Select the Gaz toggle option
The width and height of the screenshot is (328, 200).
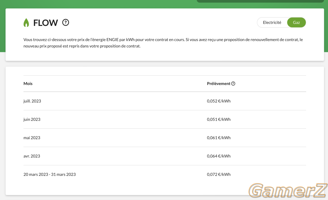pos(296,23)
